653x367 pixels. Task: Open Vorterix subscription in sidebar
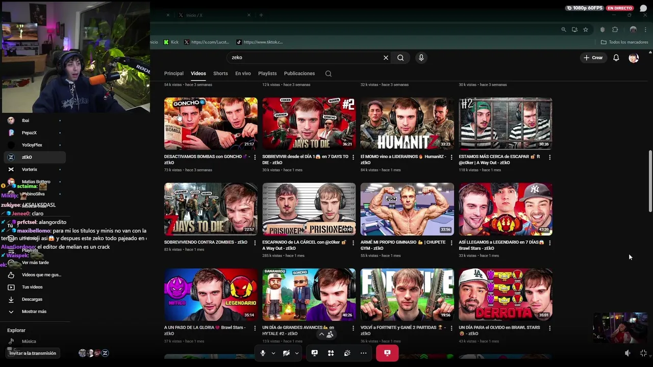pos(35,169)
